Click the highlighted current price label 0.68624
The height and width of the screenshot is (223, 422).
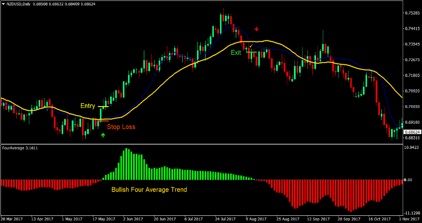(x=413, y=132)
